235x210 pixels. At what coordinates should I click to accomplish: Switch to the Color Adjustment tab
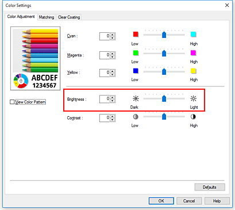[21, 17]
